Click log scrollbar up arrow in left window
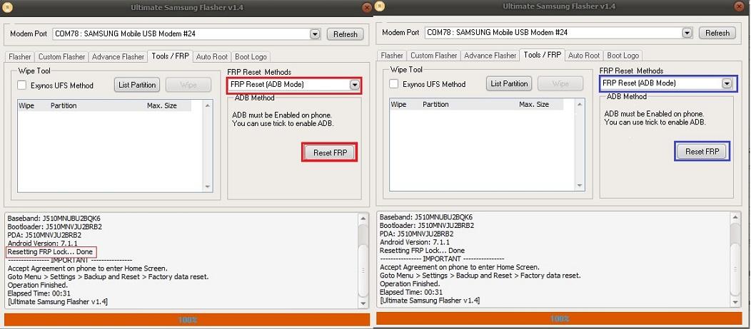751x329 pixels. point(363,218)
